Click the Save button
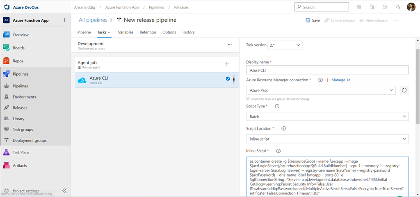This screenshot has height=197, width=420. (313, 20)
